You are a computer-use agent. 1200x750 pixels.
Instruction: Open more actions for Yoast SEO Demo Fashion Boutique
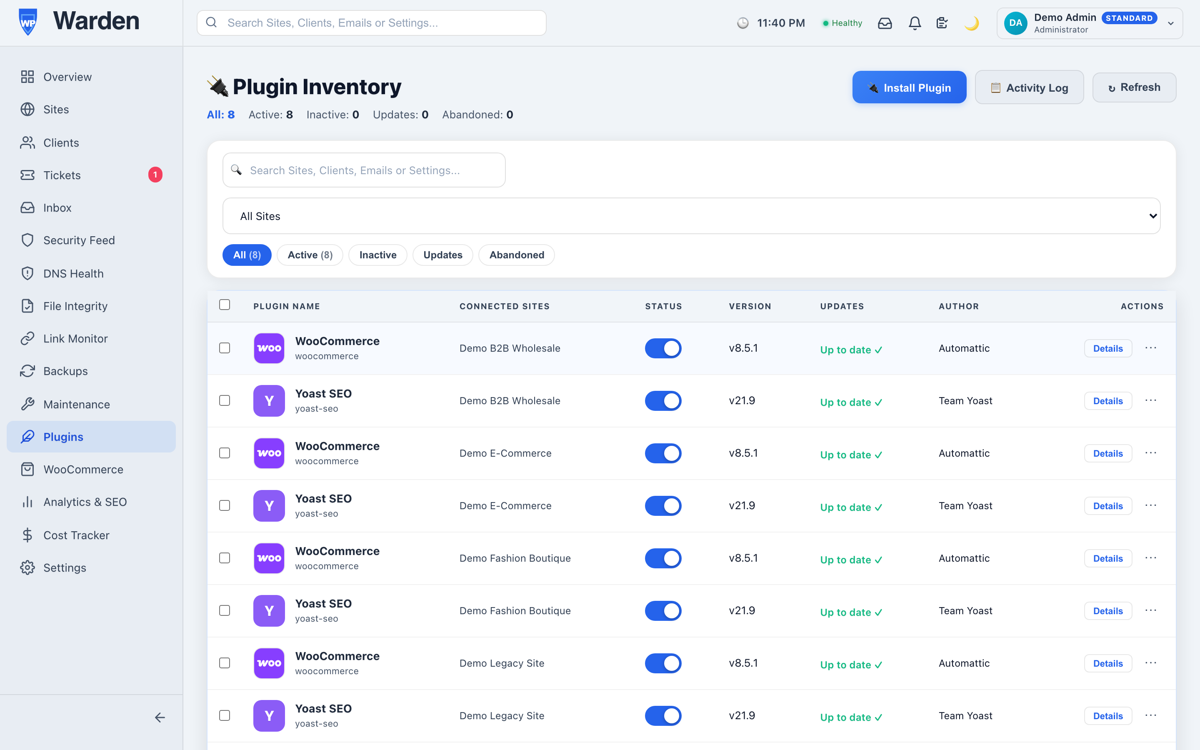coord(1151,610)
